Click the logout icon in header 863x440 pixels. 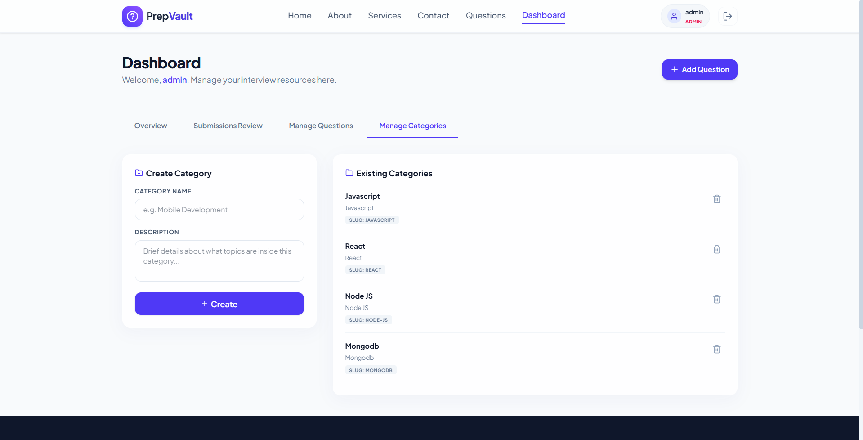[728, 16]
